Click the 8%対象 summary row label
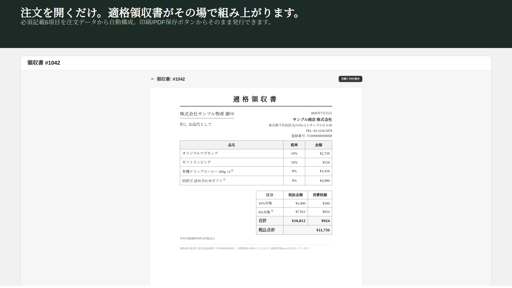 (x=266, y=212)
